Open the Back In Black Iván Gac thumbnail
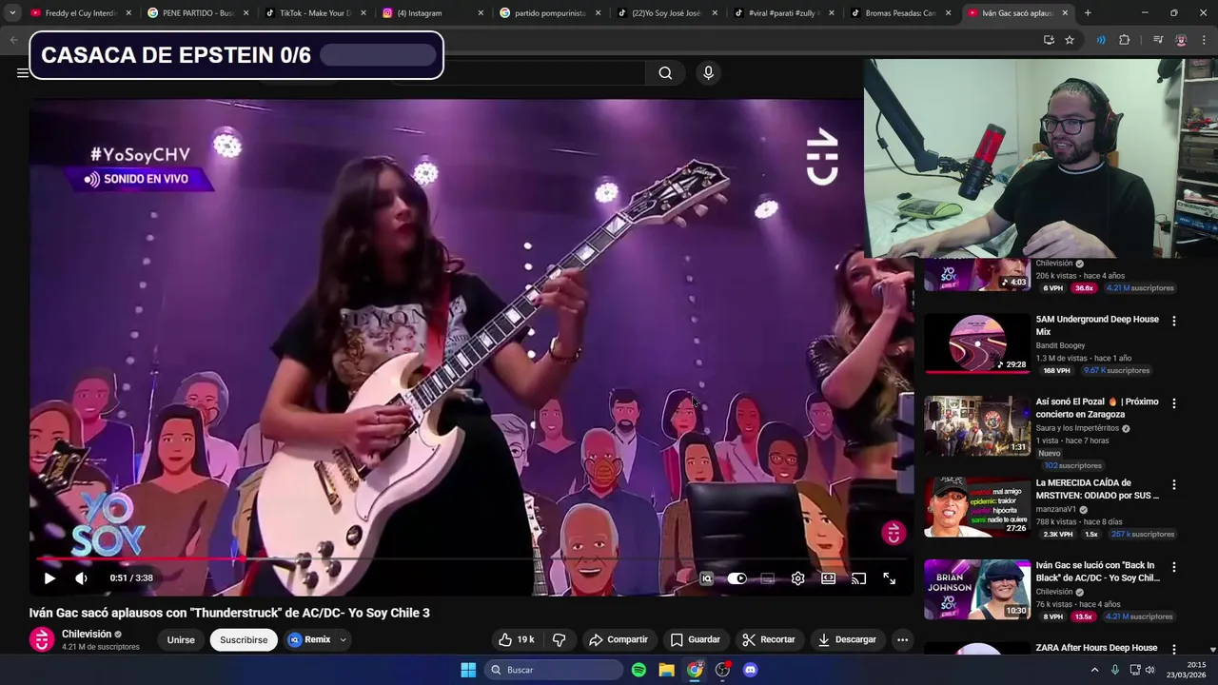 point(977,590)
